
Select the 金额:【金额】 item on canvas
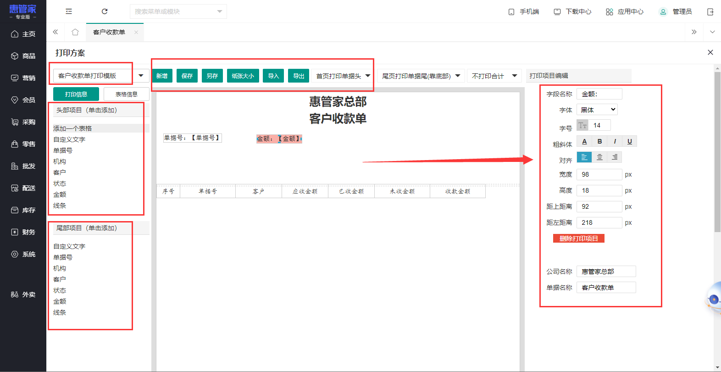279,139
